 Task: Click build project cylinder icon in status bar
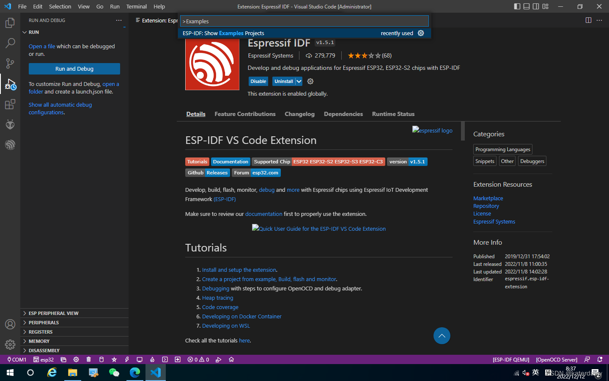pyautogui.click(x=101, y=359)
